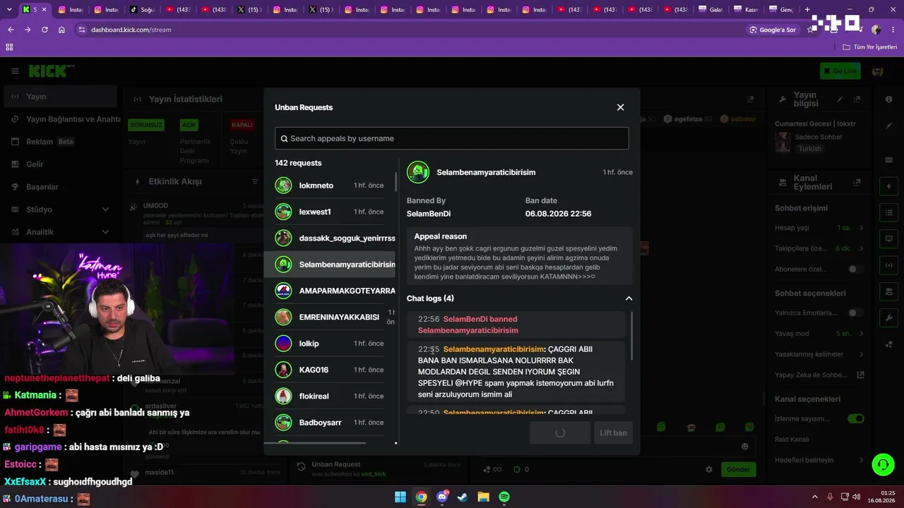Click the unban requests list scrollbar
904x508 pixels.
tap(395, 182)
